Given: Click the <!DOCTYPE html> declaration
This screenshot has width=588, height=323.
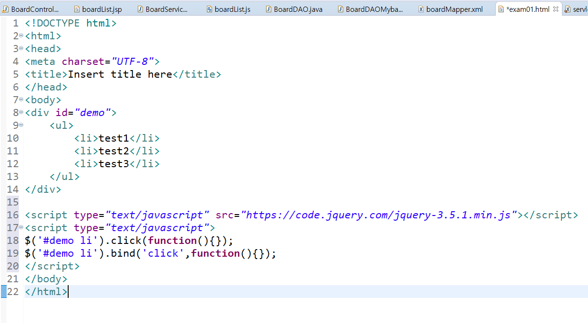Looking at the screenshot, I should 71,23.
